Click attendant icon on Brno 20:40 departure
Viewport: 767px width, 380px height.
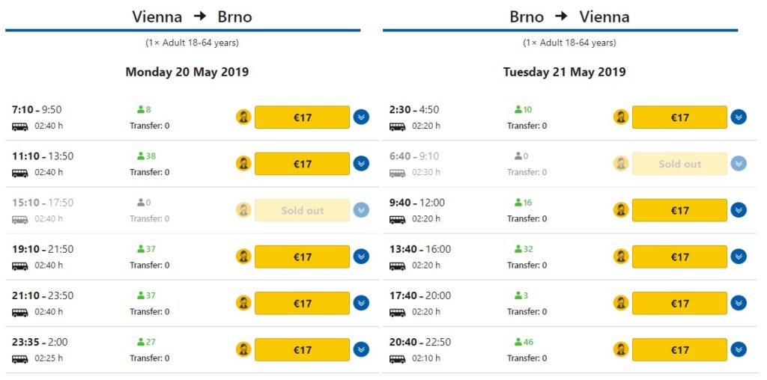pos(621,349)
